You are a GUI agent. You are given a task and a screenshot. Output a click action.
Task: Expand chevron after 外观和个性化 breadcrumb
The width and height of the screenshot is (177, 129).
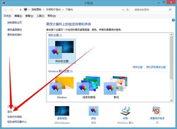point(63,10)
